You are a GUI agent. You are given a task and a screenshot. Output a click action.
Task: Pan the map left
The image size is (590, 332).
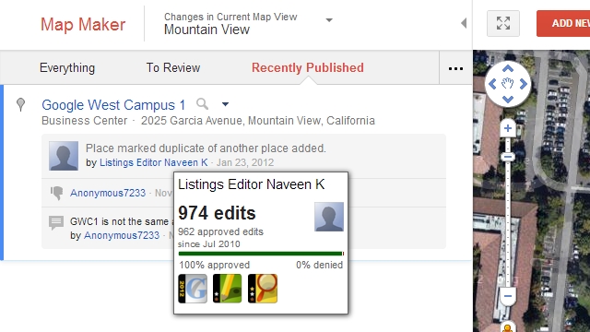point(492,84)
